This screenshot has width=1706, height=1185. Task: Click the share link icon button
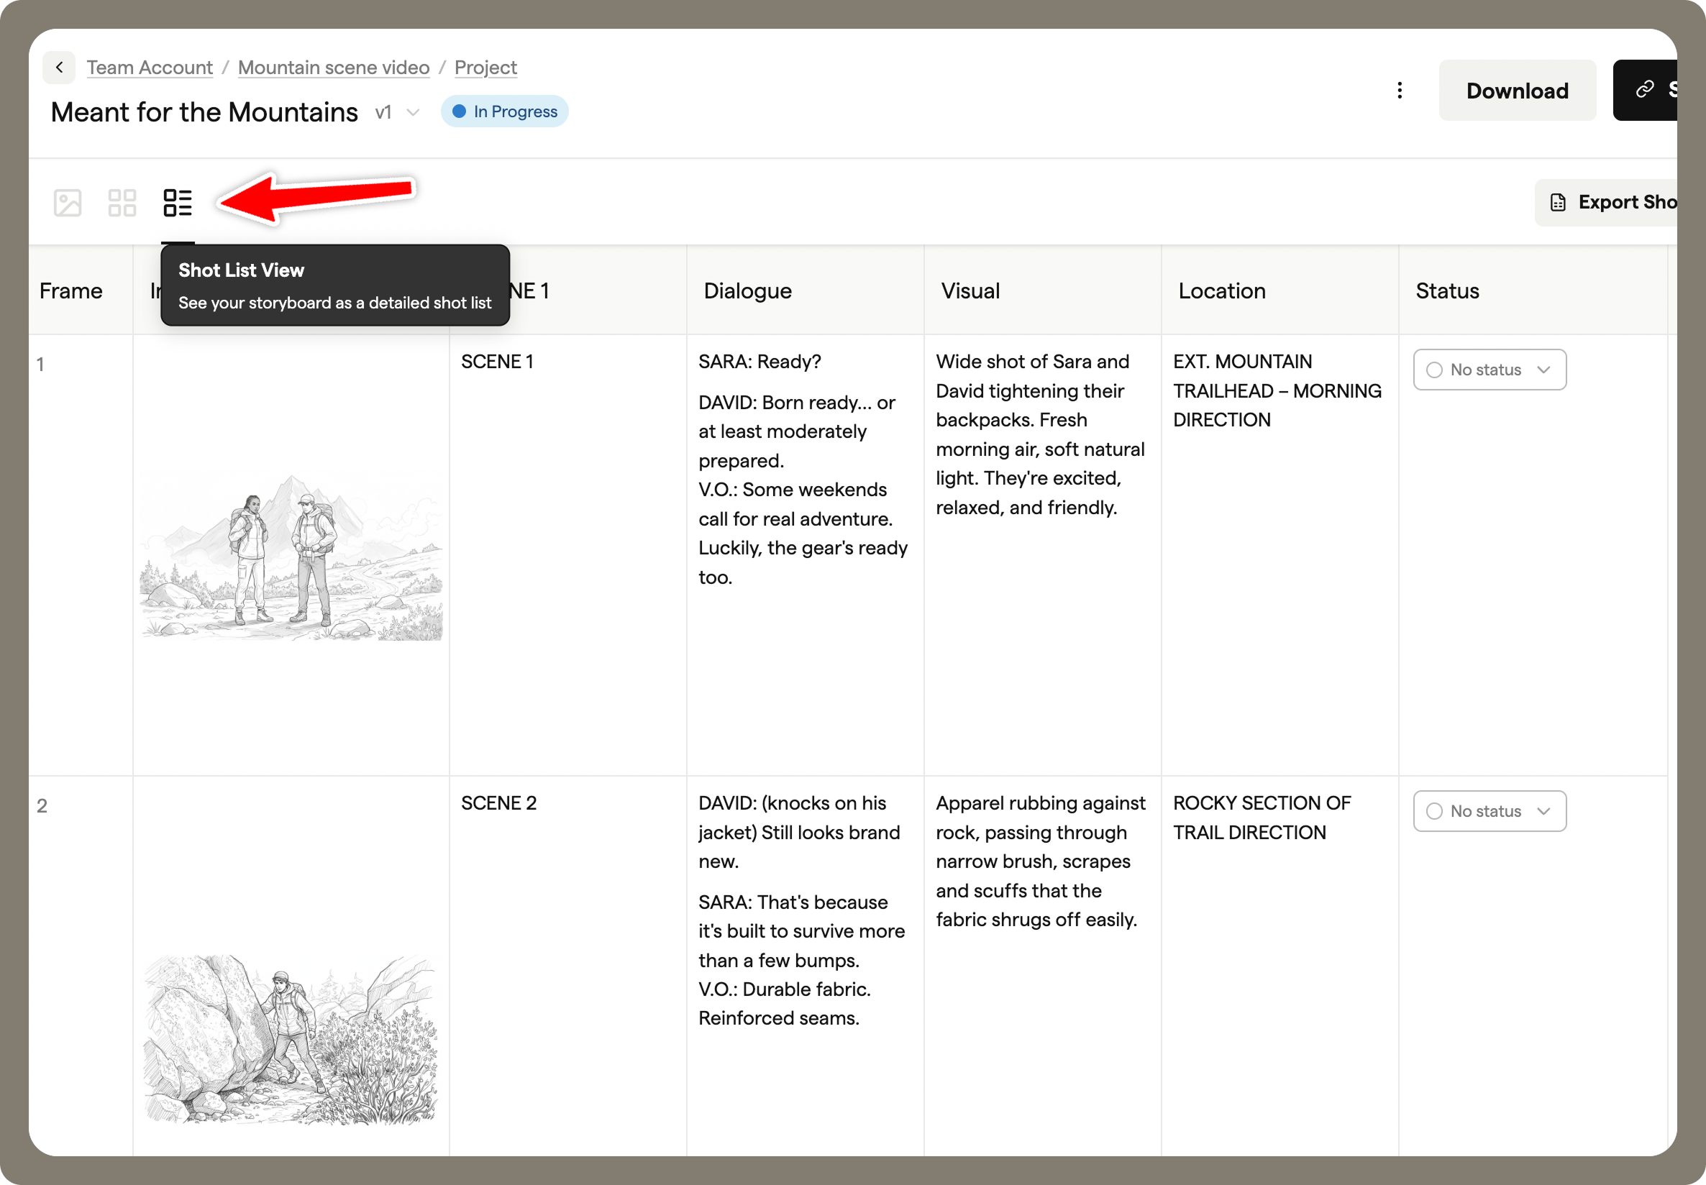tap(1644, 90)
